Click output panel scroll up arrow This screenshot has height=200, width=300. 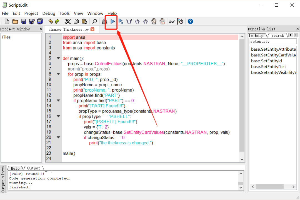click(x=241, y=173)
